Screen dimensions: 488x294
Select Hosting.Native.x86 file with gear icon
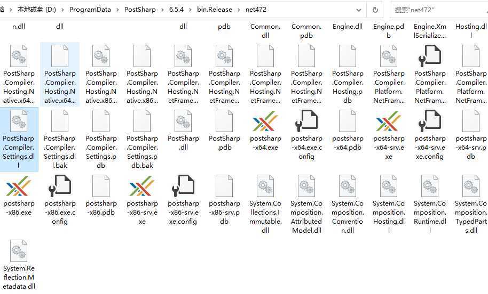101,56
